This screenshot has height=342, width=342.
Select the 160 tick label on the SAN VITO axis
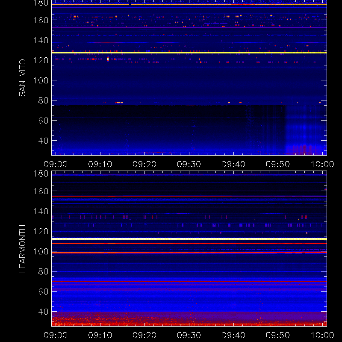(41, 20)
